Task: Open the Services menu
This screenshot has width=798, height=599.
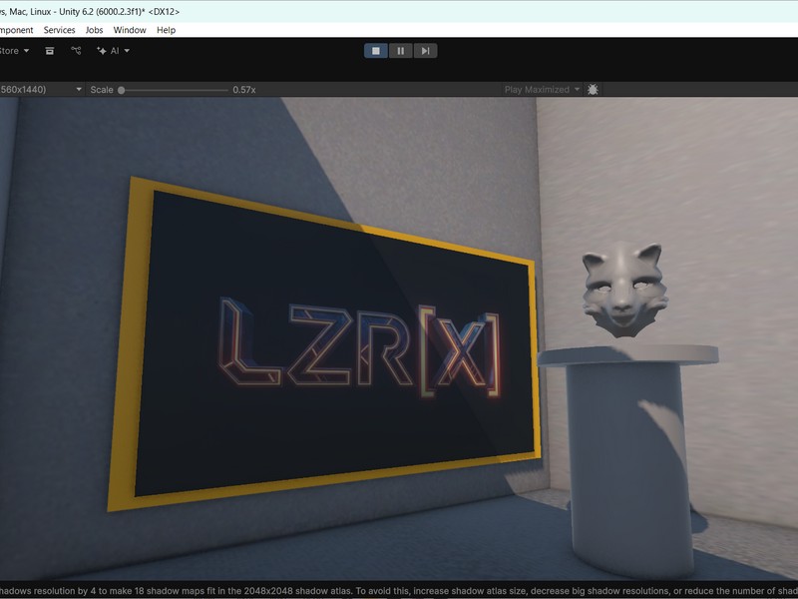Action: point(59,30)
